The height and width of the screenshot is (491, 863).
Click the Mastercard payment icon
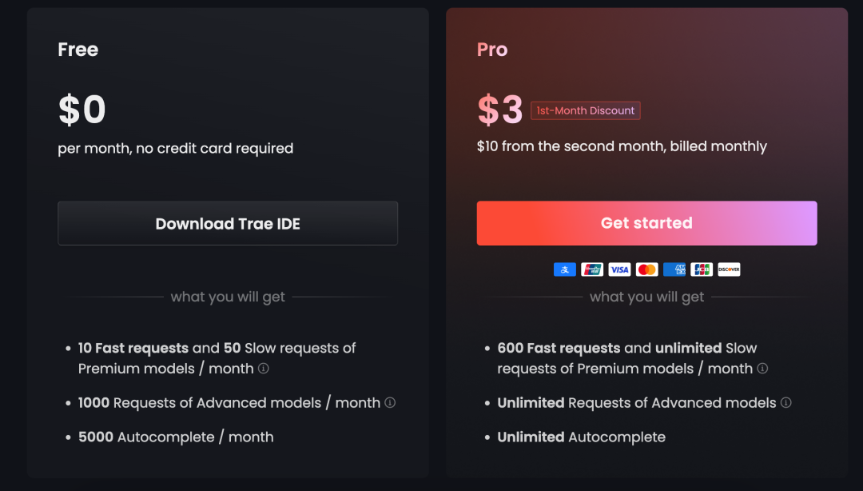[x=647, y=269]
